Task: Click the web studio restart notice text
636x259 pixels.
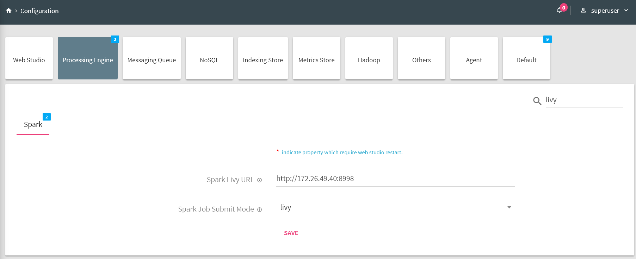Action: tap(342, 153)
